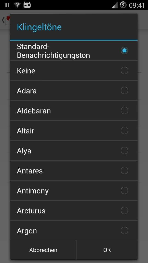
Task: Tap the Wi-Fi question mark status icon
Action: click(x=17, y=5)
